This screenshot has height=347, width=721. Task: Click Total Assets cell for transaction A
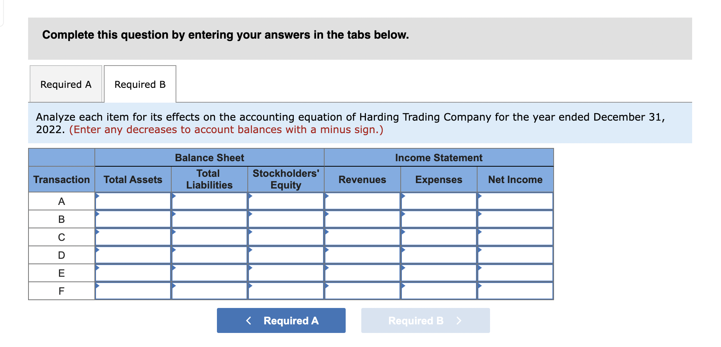click(x=133, y=201)
